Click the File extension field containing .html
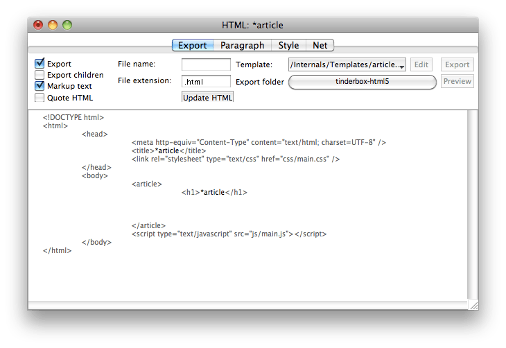The height and width of the screenshot is (348, 506). pos(206,82)
